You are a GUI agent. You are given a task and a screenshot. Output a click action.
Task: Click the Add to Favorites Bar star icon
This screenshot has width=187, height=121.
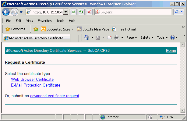(x=36, y=29)
